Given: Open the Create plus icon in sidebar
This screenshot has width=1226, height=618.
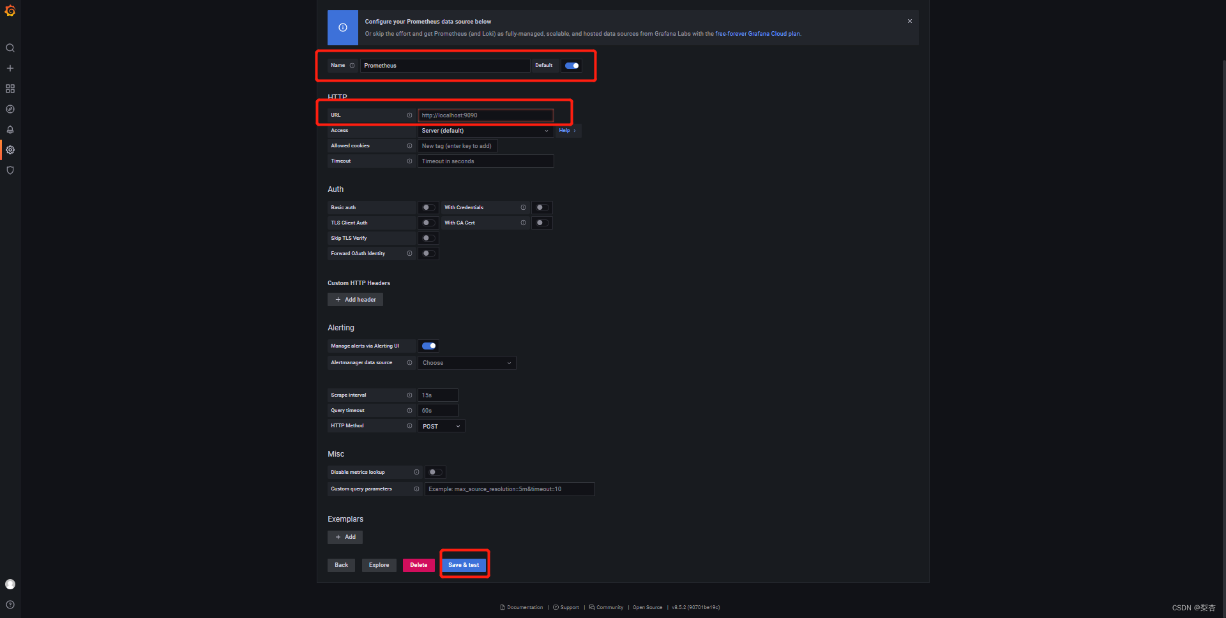Looking at the screenshot, I should (10, 68).
